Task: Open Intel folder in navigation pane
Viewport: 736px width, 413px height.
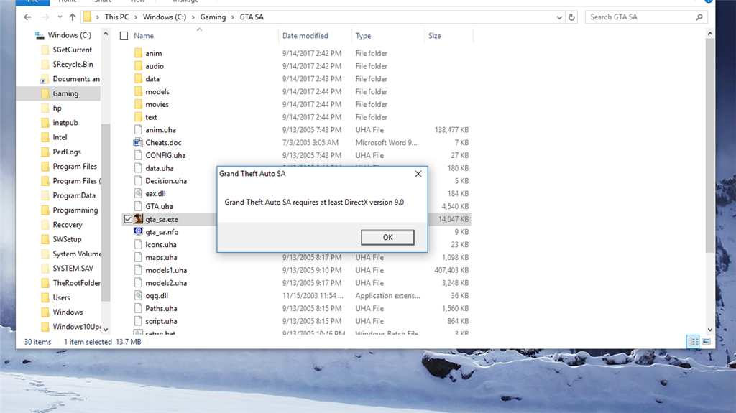Action: pos(60,137)
